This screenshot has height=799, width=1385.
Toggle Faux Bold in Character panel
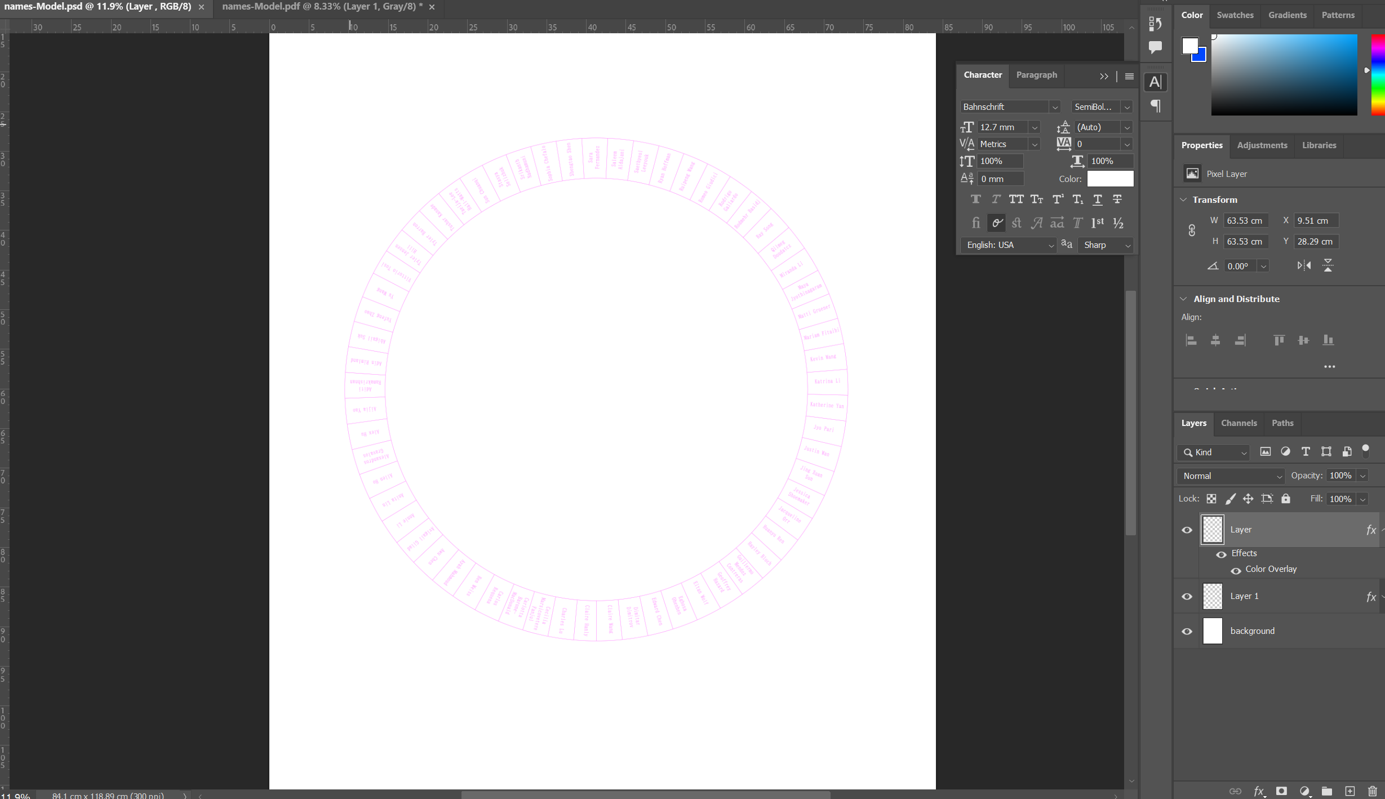pos(976,199)
